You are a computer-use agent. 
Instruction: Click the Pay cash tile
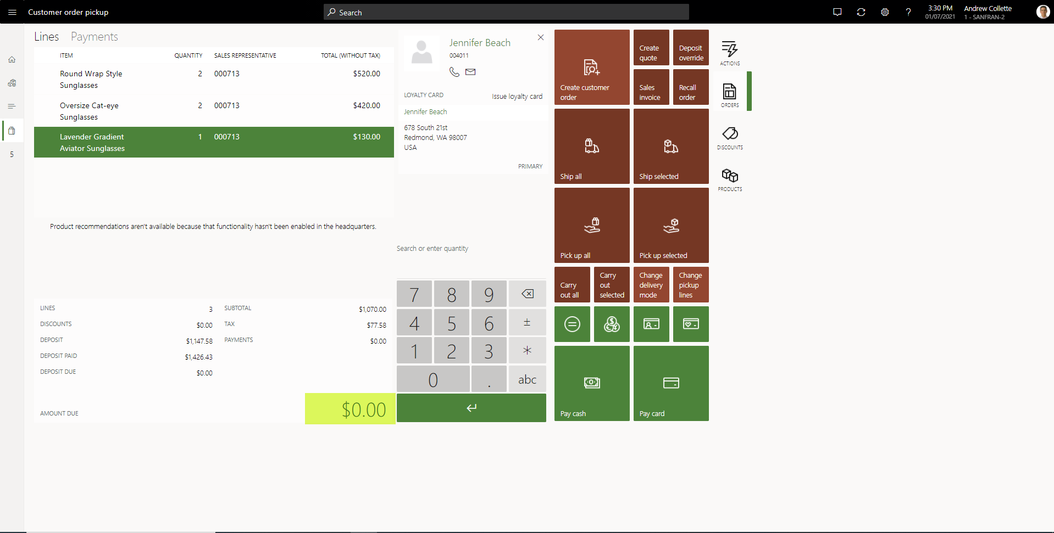pos(592,383)
